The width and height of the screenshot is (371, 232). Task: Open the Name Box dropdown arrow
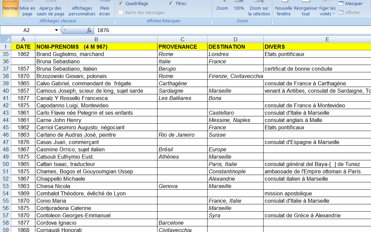point(56,30)
